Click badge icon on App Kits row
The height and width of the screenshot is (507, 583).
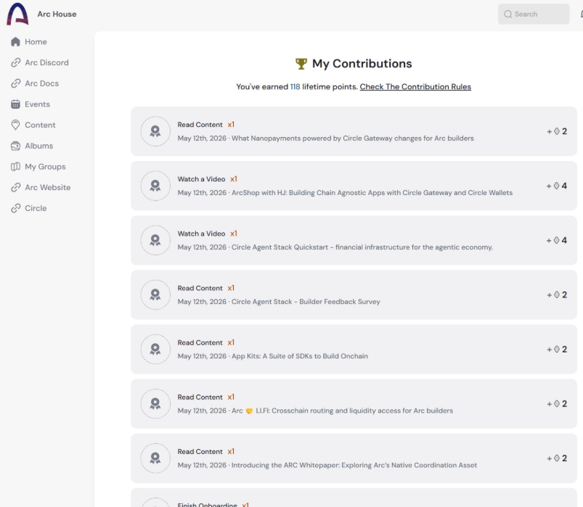[155, 349]
